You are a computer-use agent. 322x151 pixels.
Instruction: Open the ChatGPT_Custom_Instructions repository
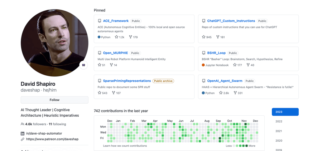pos(231,21)
